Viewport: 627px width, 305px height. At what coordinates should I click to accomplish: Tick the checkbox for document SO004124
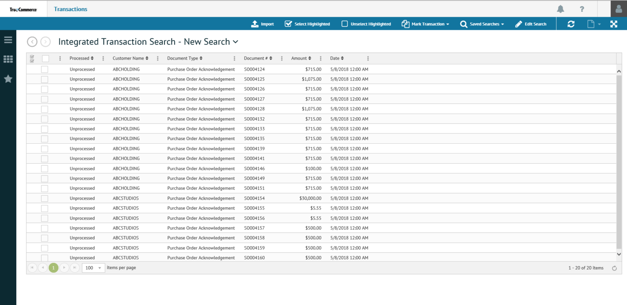[x=44, y=69]
